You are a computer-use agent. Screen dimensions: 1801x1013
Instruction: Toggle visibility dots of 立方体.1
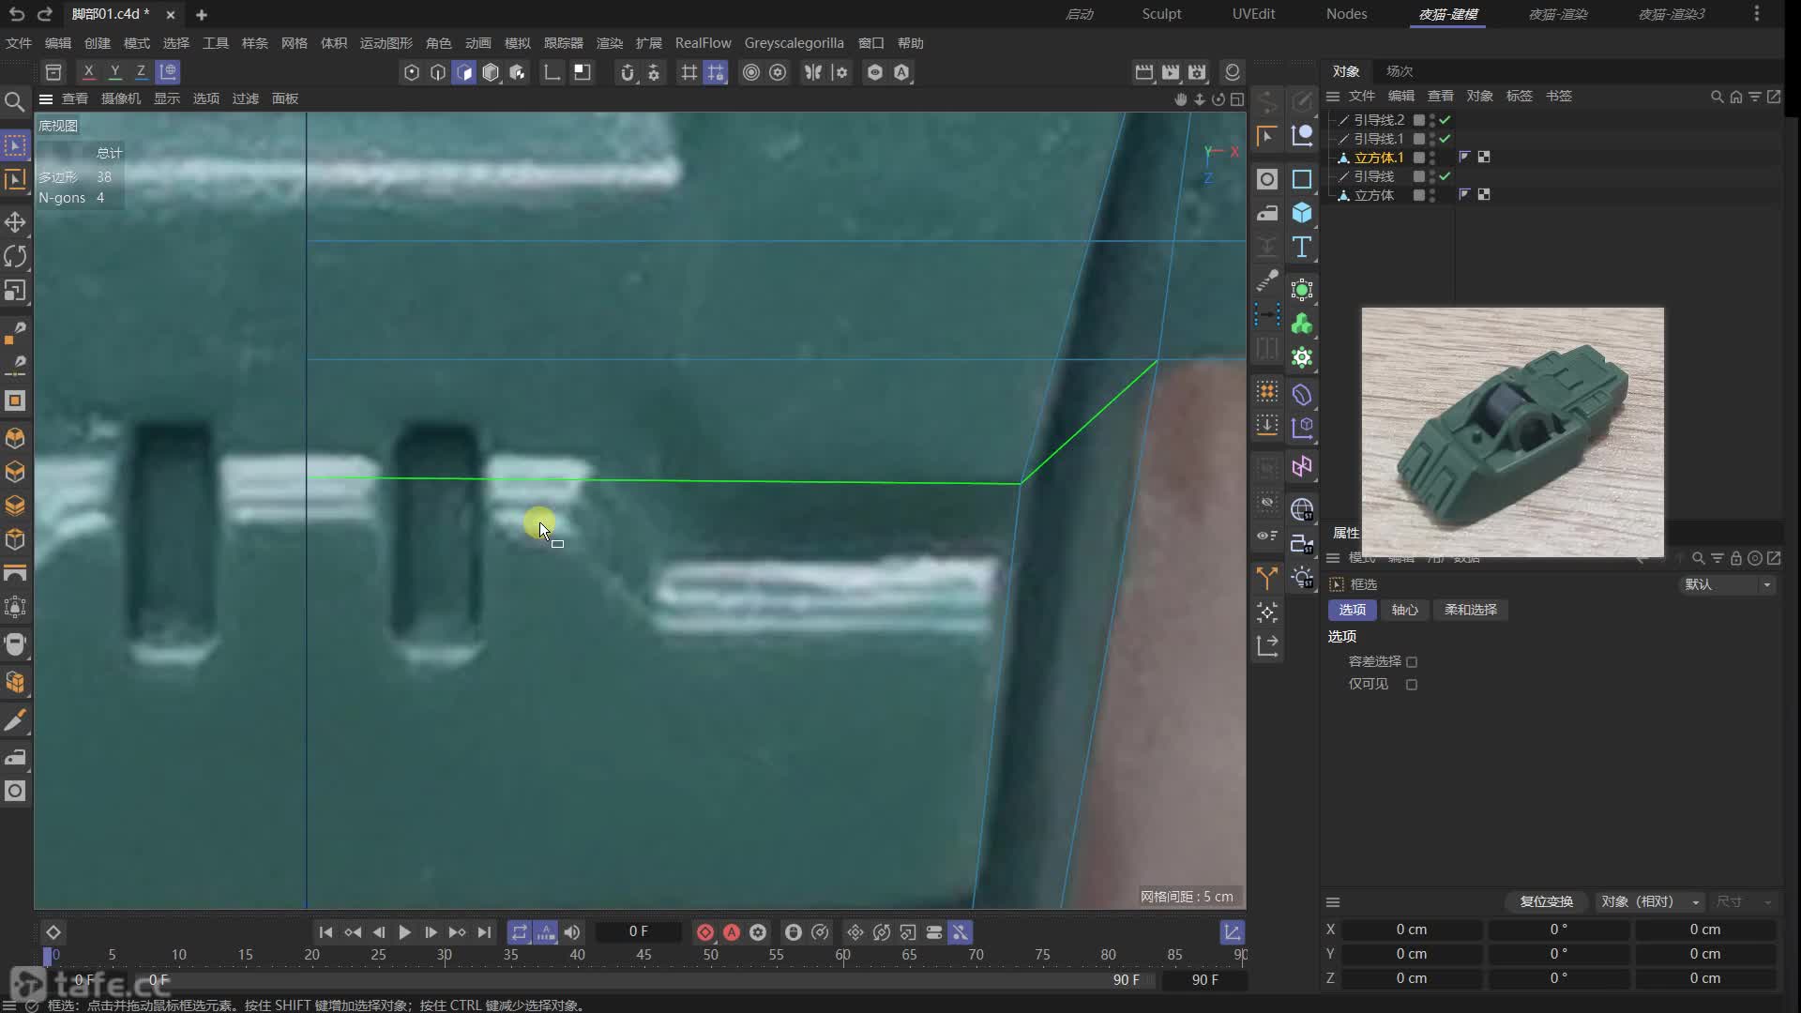pyautogui.click(x=1432, y=158)
